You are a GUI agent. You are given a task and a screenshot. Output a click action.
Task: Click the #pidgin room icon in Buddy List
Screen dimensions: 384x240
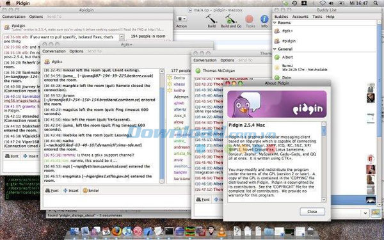277,41
